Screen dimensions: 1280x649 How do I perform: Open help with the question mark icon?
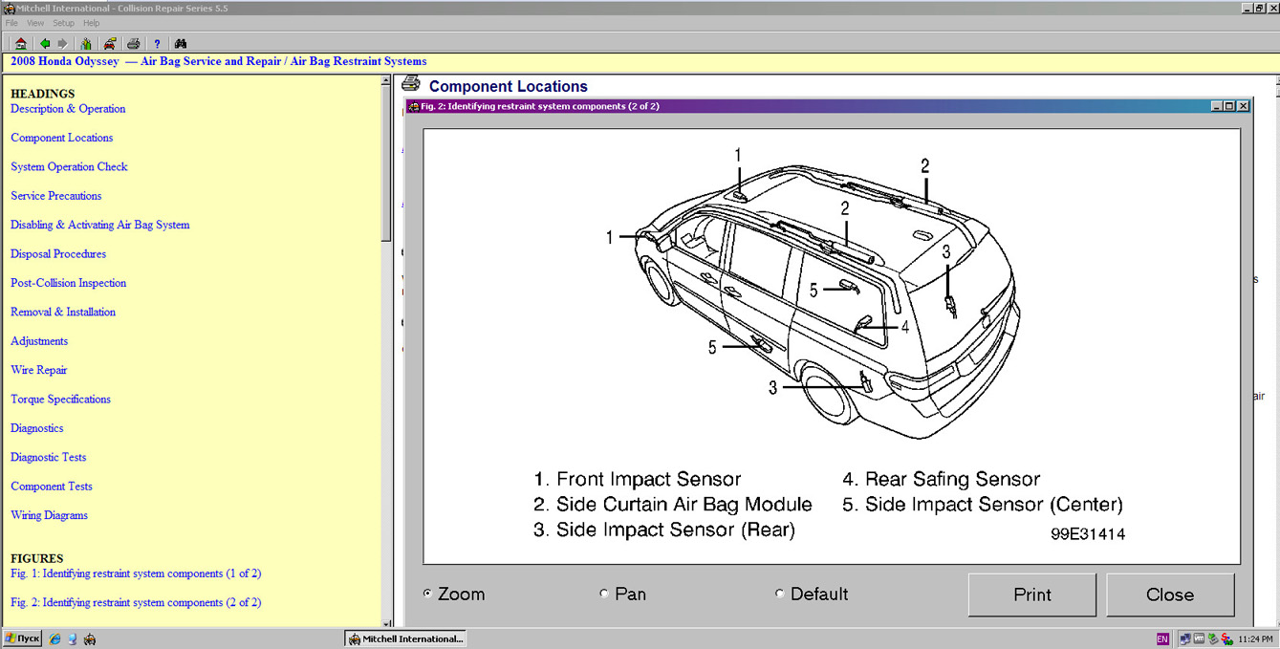coord(157,43)
